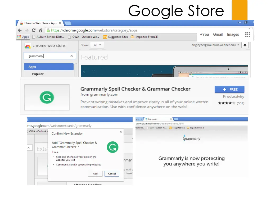Open the web store settings gear

(x=245, y=45)
